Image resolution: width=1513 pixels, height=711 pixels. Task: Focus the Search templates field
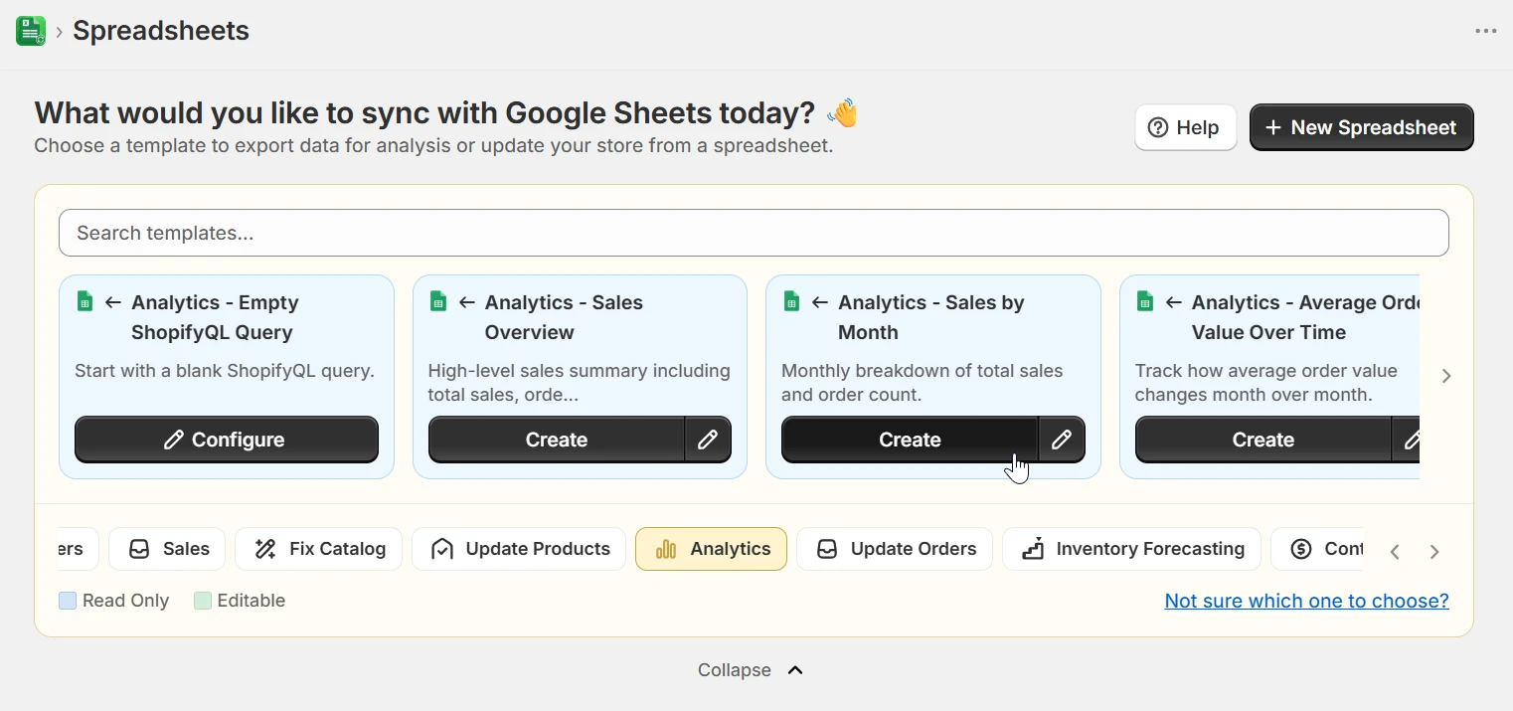coord(754,233)
